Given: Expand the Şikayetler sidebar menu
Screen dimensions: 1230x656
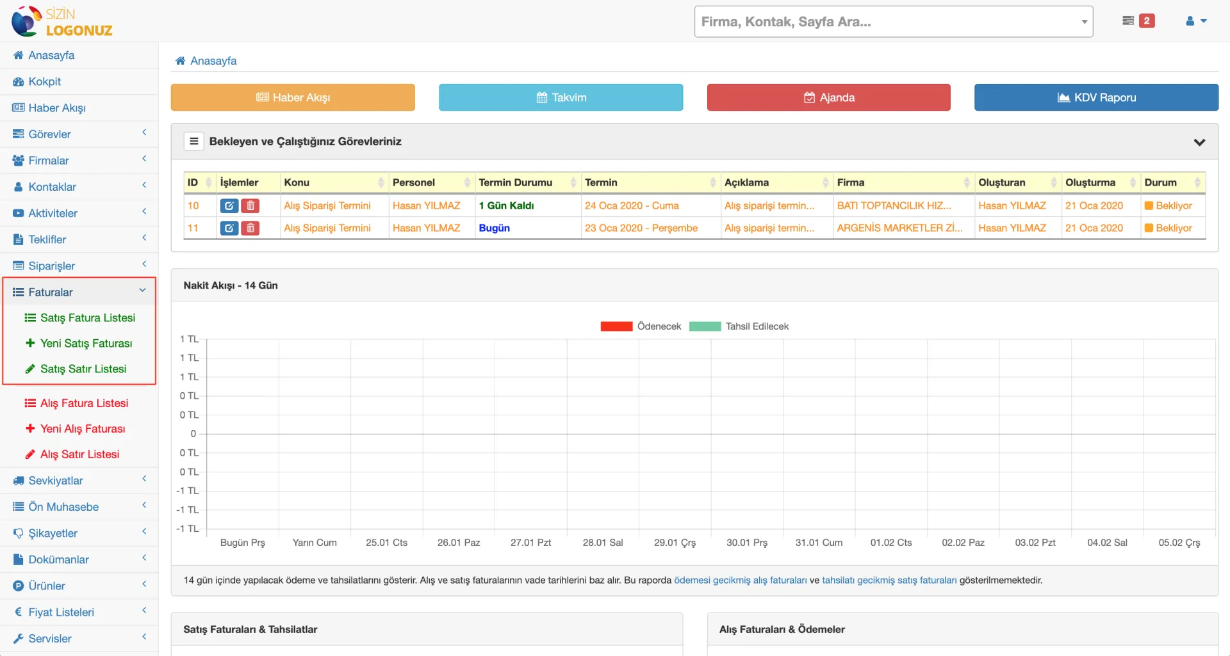Looking at the screenshot, I should (x=79, y=532).
